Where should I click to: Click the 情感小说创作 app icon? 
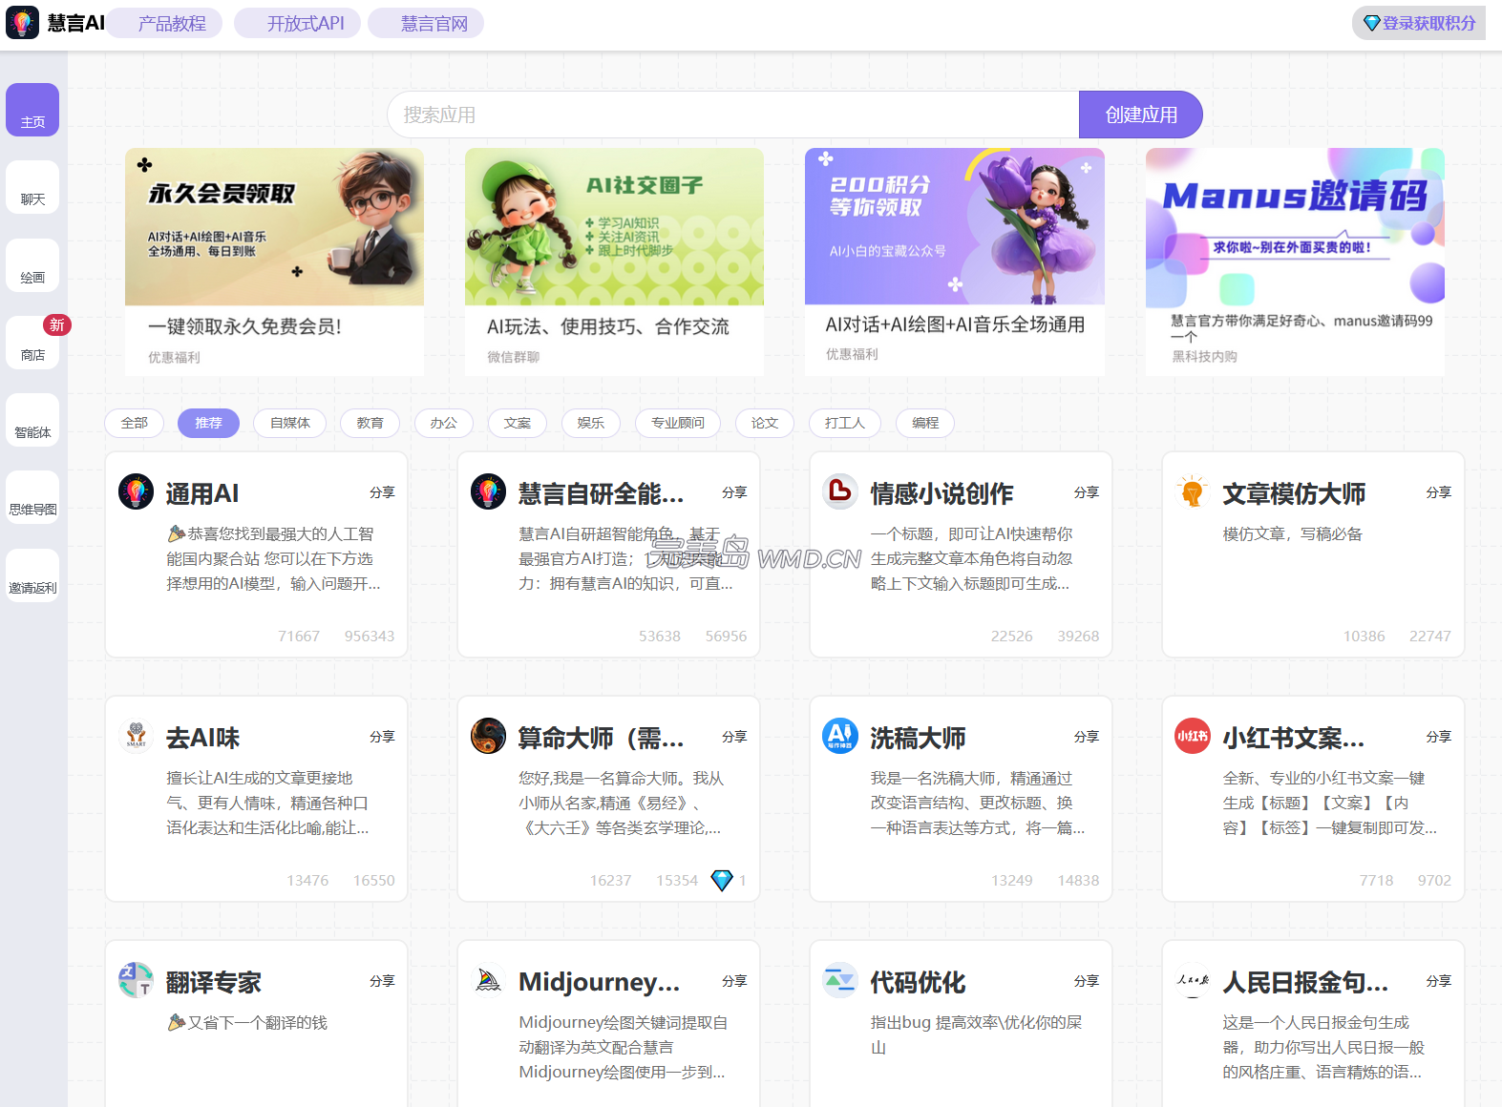tap(840, 491)
